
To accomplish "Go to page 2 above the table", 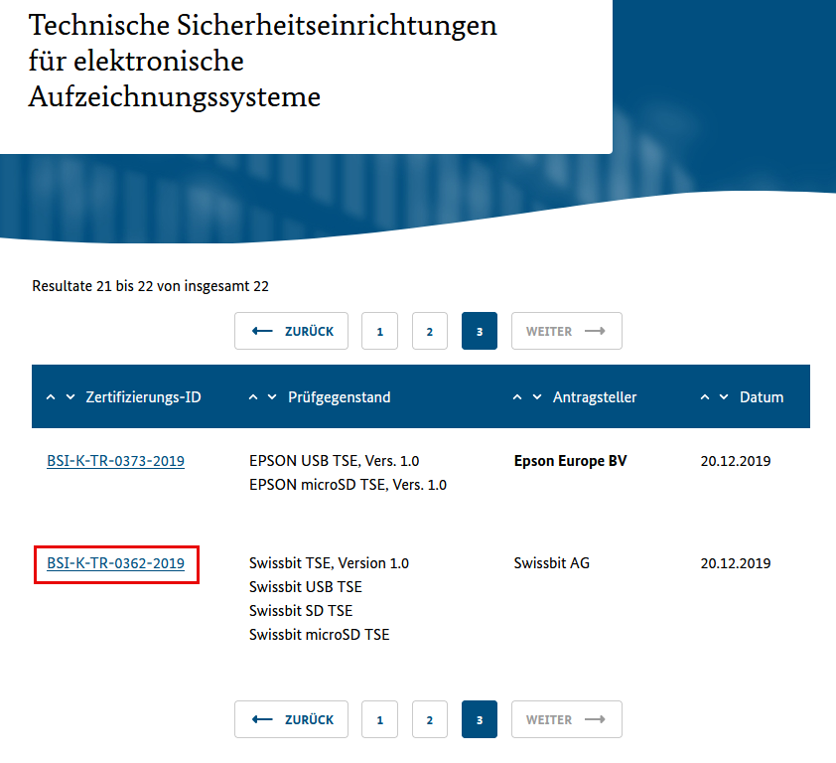I will [430, 332].
